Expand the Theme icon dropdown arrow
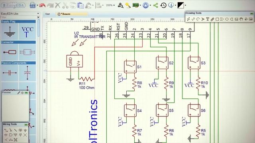 click(x=185, y=6)
